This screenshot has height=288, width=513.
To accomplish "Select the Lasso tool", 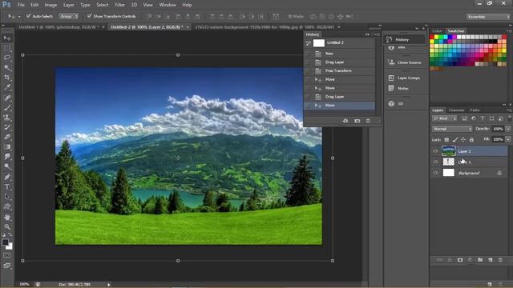I will coord(7,58).
